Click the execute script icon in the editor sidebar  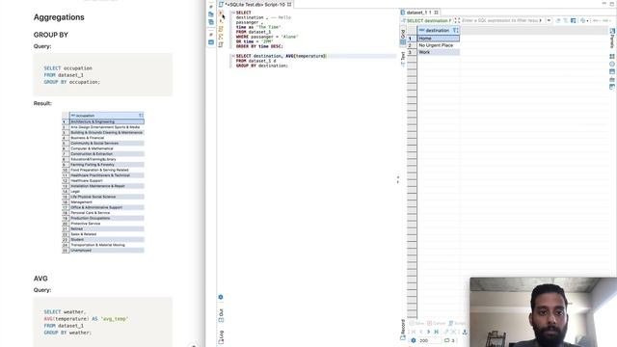pyautogui.click(x=221, y=29)
